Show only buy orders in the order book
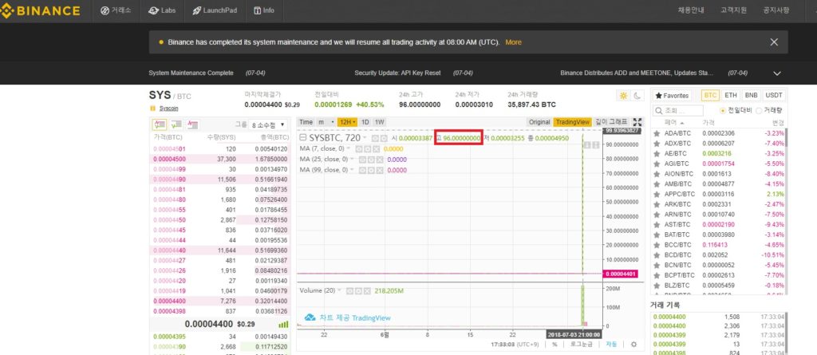817x355 pixels. [176, 124]
